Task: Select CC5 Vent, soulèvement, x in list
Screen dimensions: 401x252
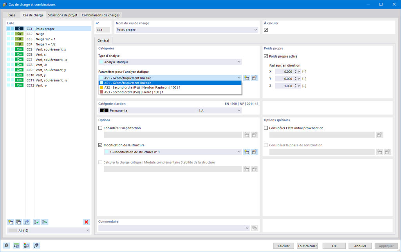Action: pyautogui.click(x=49, y=49)
